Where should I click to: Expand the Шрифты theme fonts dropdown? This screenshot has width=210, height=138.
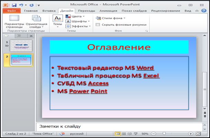(x=77, y=21)
